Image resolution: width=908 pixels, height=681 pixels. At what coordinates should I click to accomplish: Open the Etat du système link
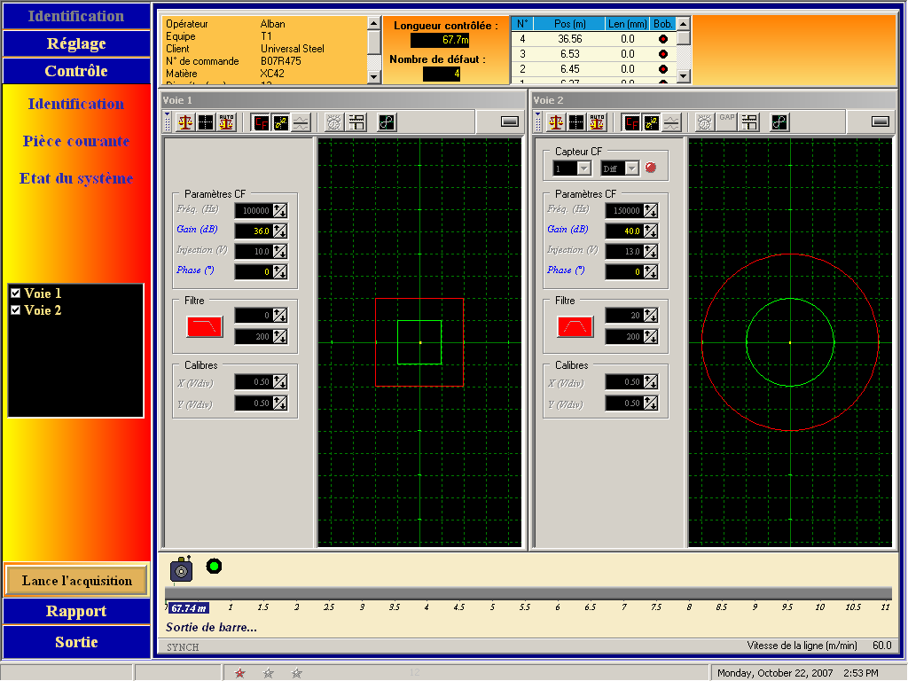point(76,178)
